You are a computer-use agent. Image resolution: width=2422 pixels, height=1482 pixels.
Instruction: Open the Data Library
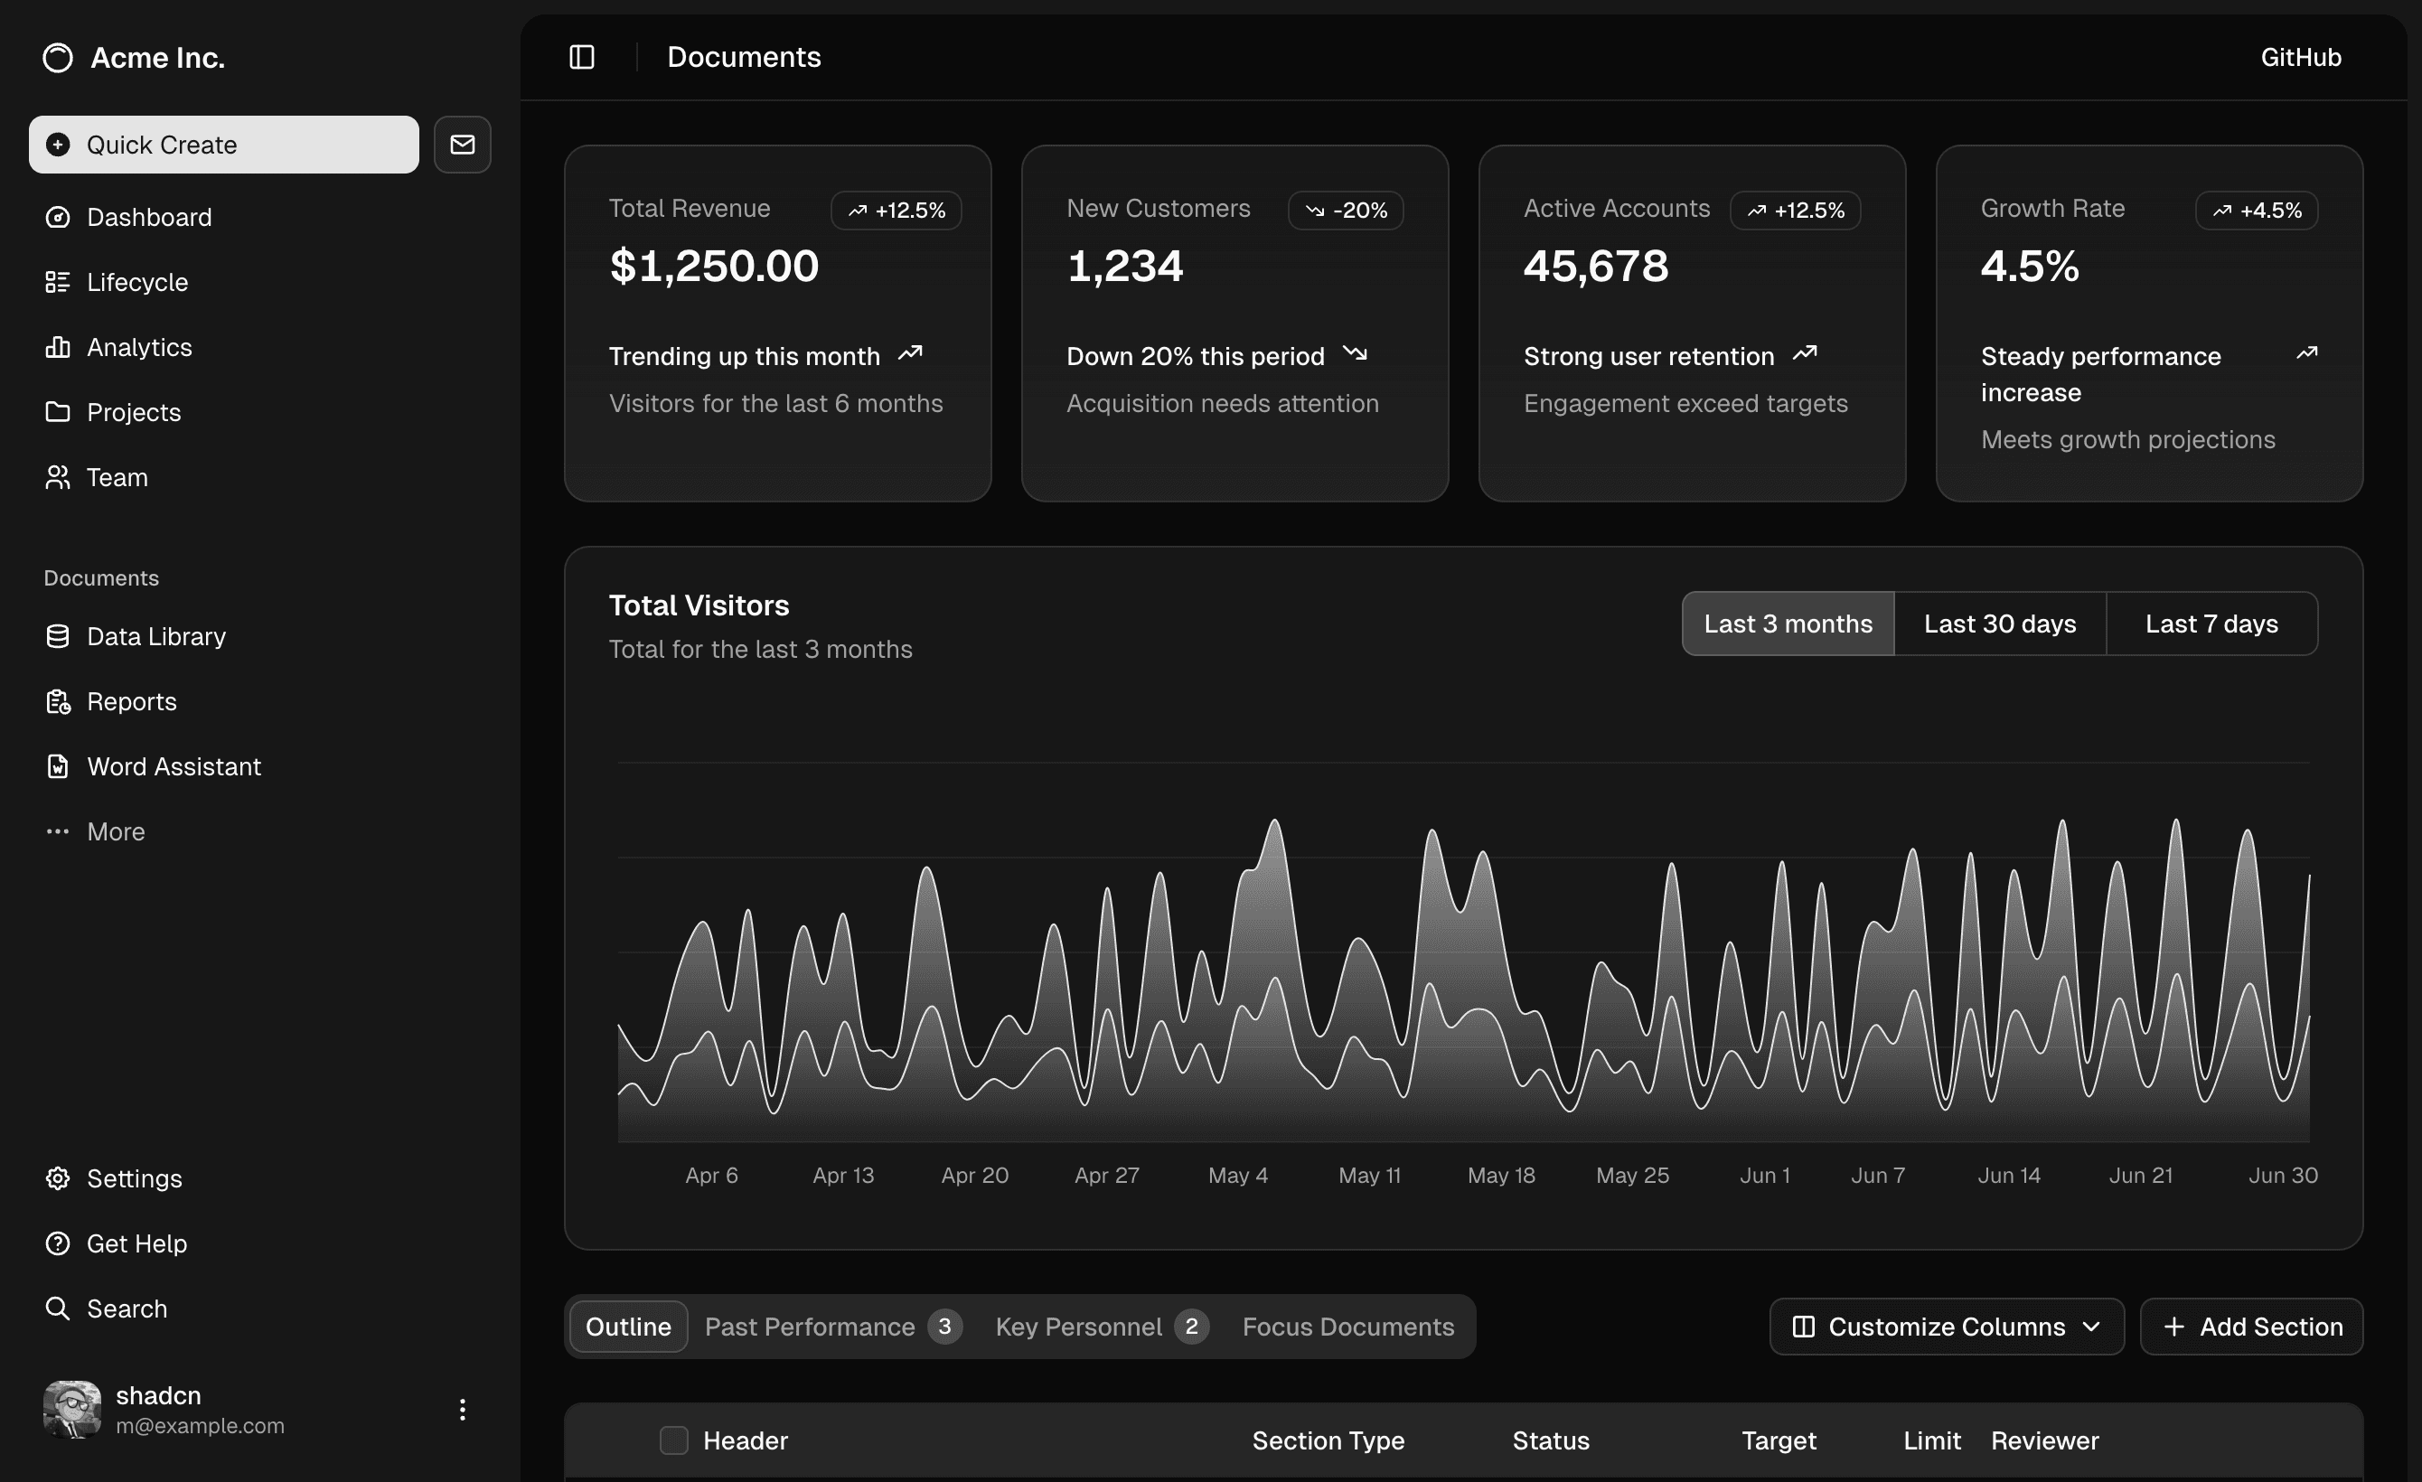[156, 636]
